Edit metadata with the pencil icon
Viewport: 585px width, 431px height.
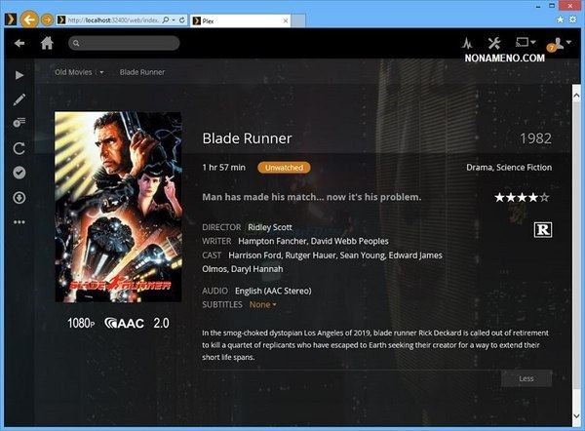[x=19, y=99]
